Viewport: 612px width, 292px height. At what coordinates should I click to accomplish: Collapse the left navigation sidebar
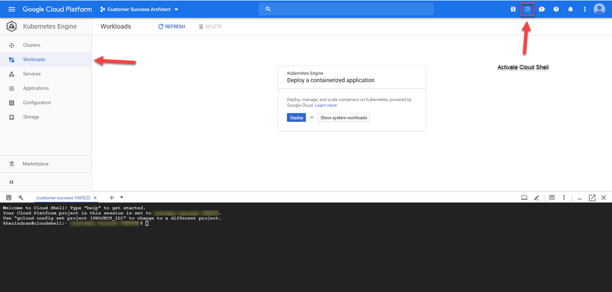pyautogui.click(x=11, y=182)
